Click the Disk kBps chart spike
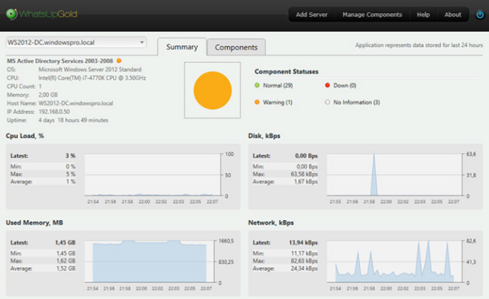The image size is (489, 299). tap(374, 175)
